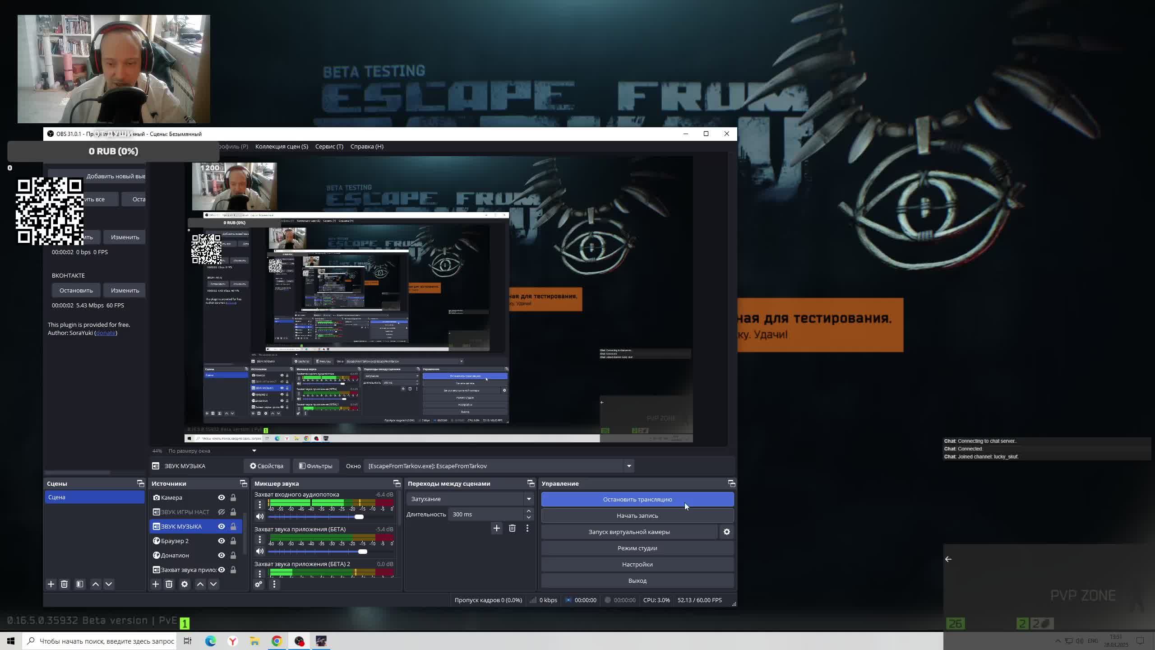This screenshot has height=650, width=1155.
Task: Move source down in Источники toolbar
Action: (213, 584)
